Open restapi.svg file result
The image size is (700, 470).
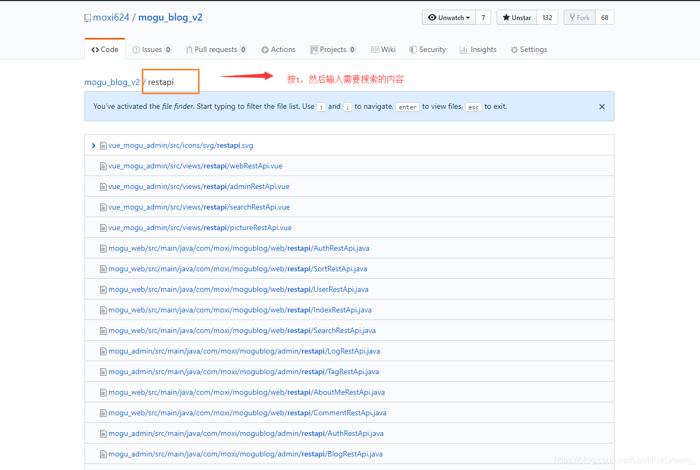pyautogui.click(x=181, y=145)
